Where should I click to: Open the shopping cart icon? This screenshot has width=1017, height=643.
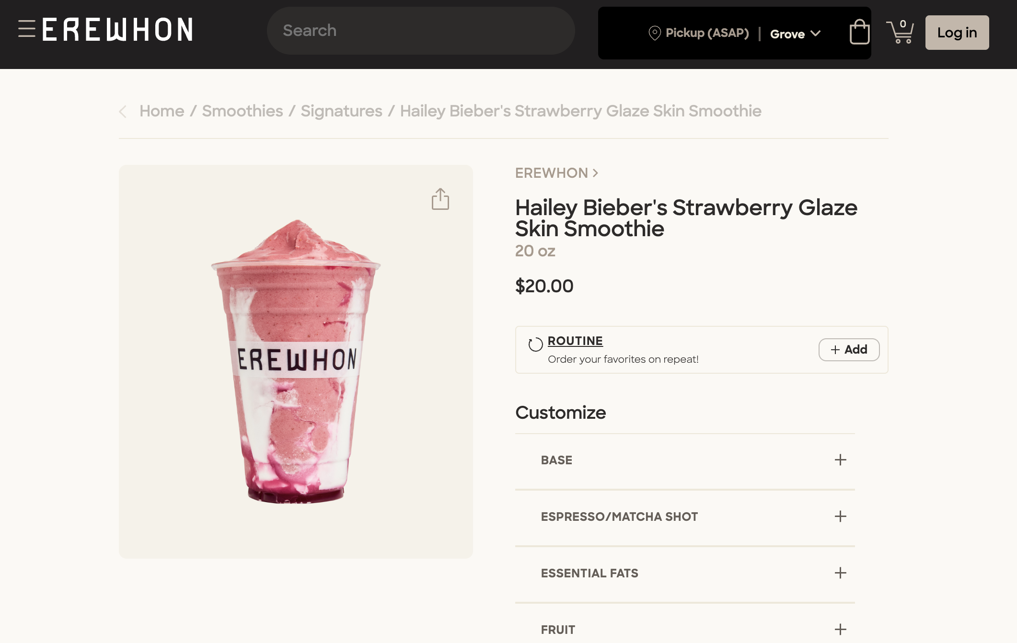[900, 33]
